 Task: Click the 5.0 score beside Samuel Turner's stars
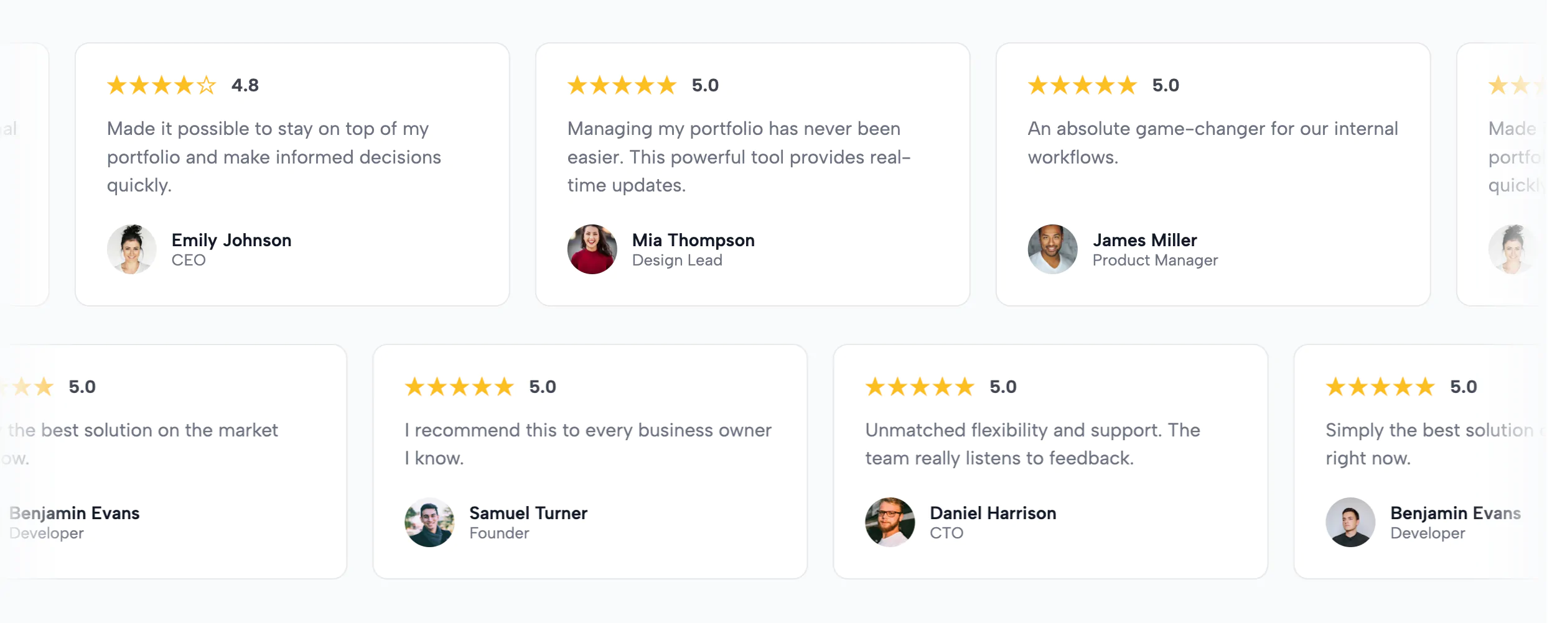pos(541,386)
